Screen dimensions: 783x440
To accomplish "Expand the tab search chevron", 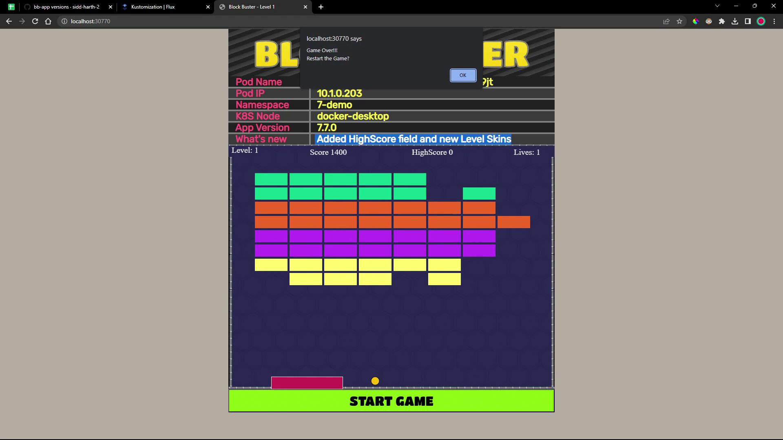I will tap(717, 6).
